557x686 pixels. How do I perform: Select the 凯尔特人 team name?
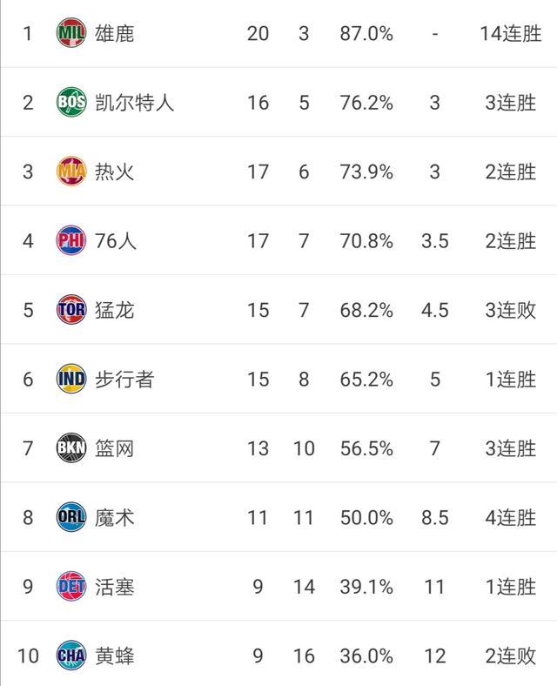coord(135,103)
